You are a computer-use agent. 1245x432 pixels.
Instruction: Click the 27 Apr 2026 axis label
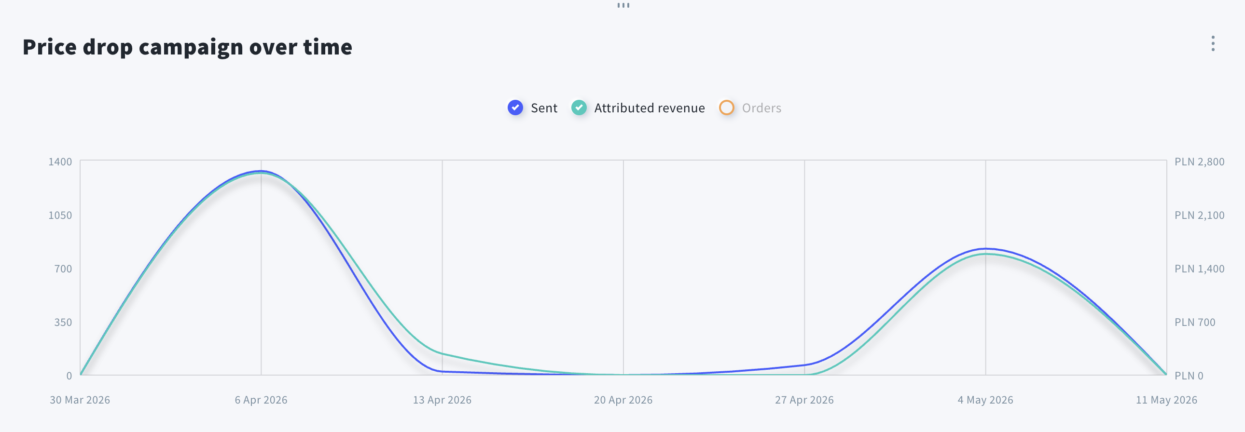pos(804,400)
